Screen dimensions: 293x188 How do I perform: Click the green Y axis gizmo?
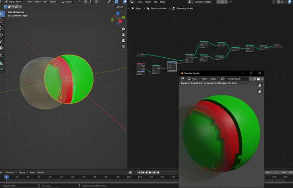click(124, 17)
